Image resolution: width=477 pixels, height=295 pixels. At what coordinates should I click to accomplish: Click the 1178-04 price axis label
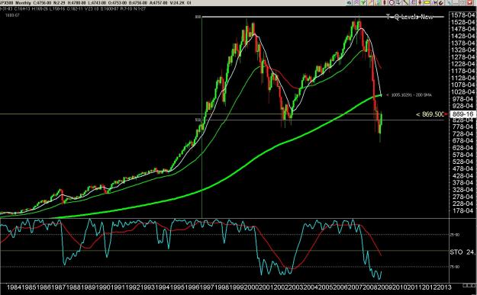click(x=462, y=71)
